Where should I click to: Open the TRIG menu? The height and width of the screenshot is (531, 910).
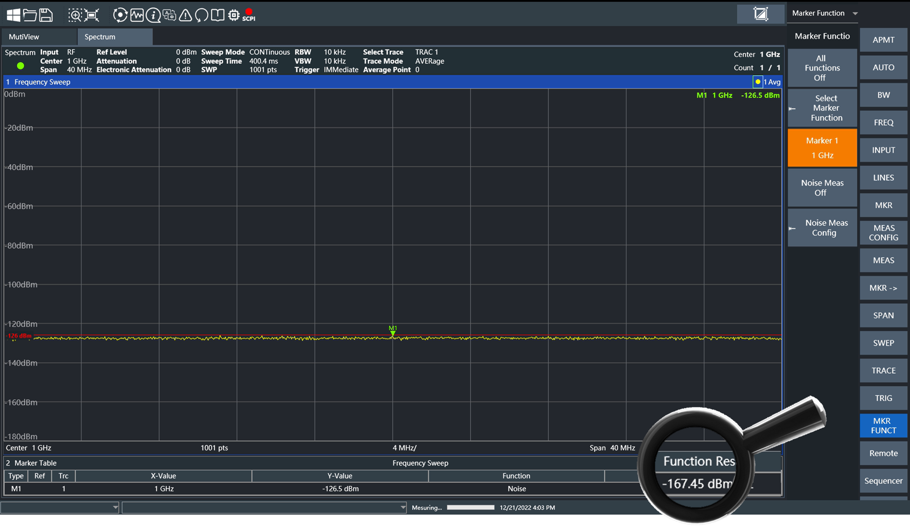coord(883,398)
